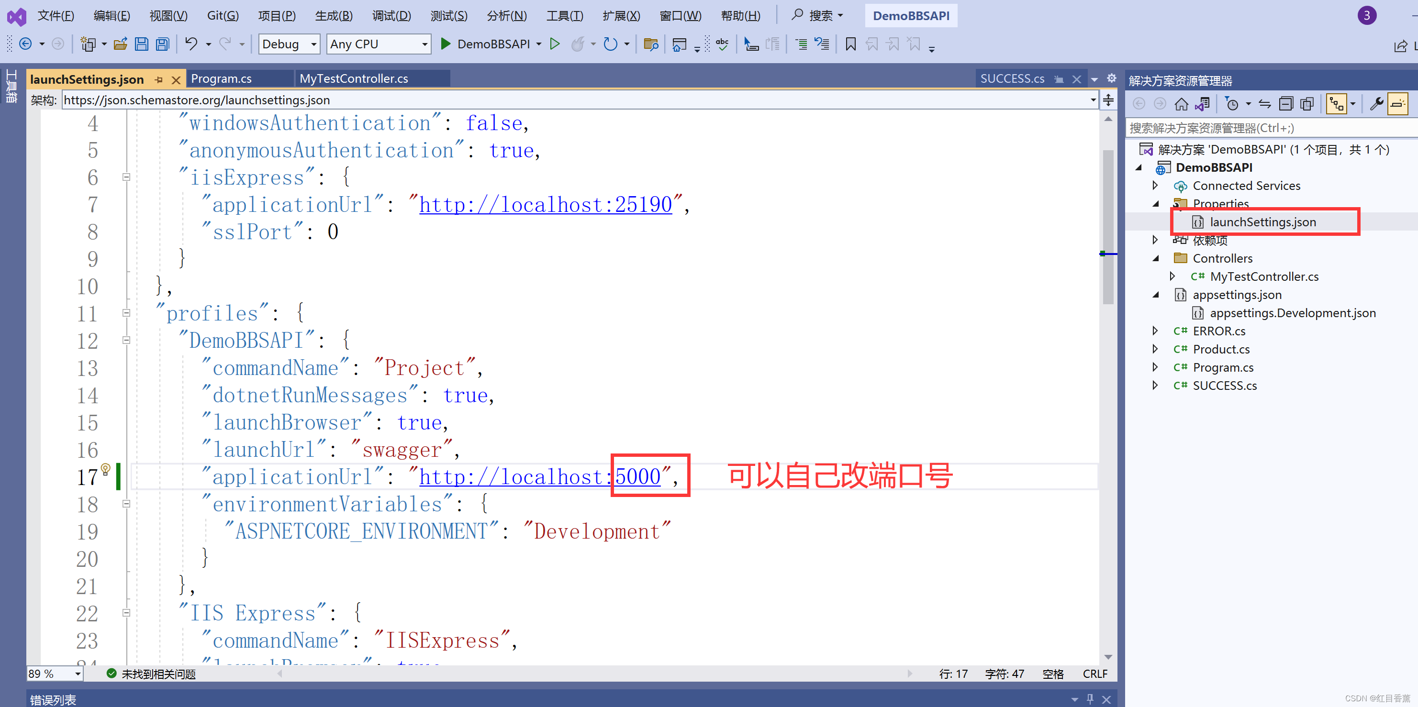Open the Any CPU platform dropdown
The image size is (1418, 707).
coord(424,44)
